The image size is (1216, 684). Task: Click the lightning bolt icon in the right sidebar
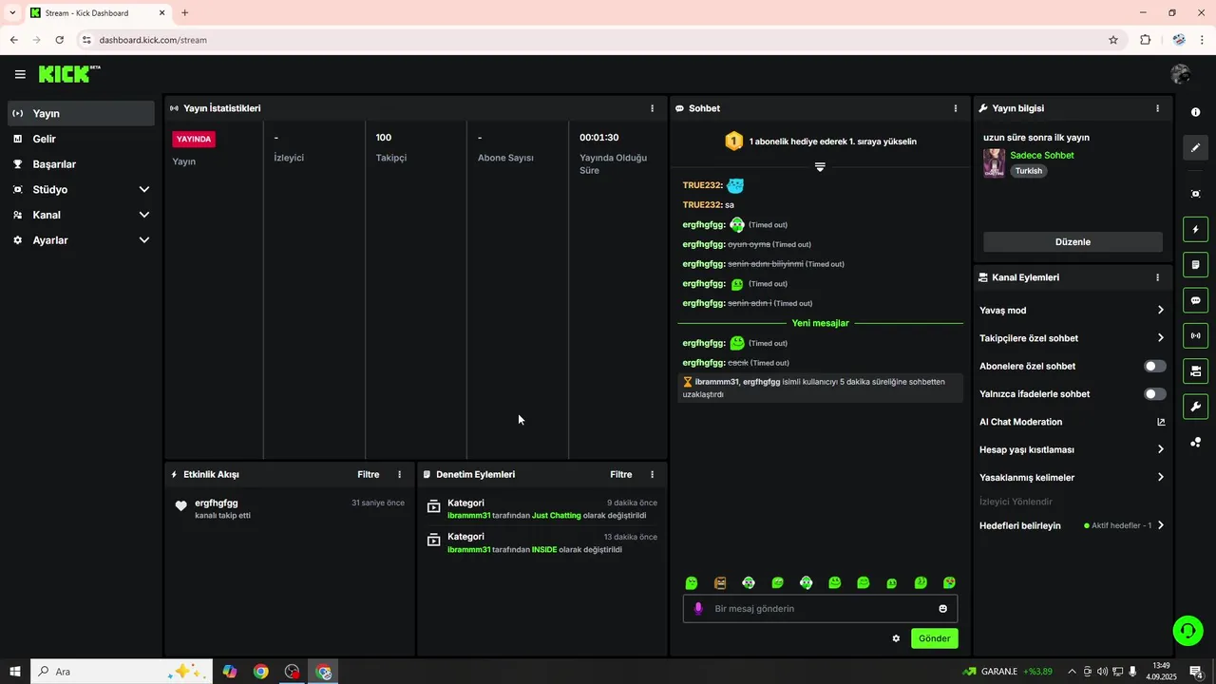click(1195, 229)
